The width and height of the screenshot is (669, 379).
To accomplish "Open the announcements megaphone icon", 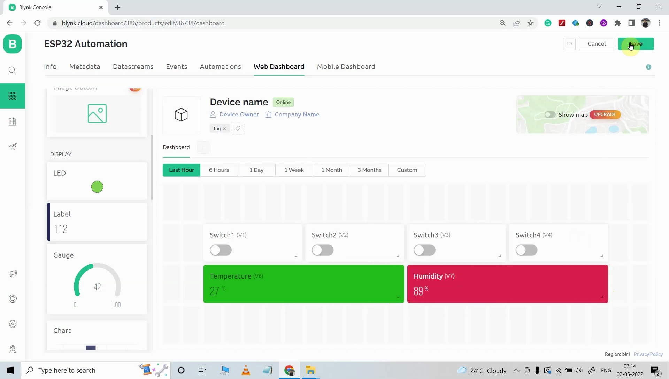I will coord(13,274).
